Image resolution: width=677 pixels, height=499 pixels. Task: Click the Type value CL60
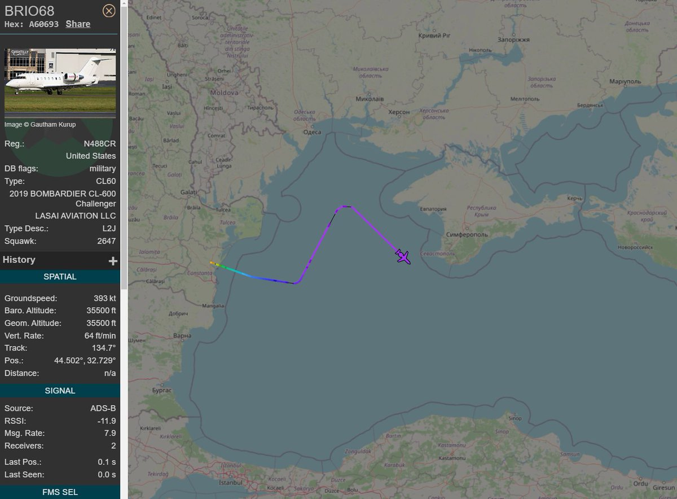105,181
